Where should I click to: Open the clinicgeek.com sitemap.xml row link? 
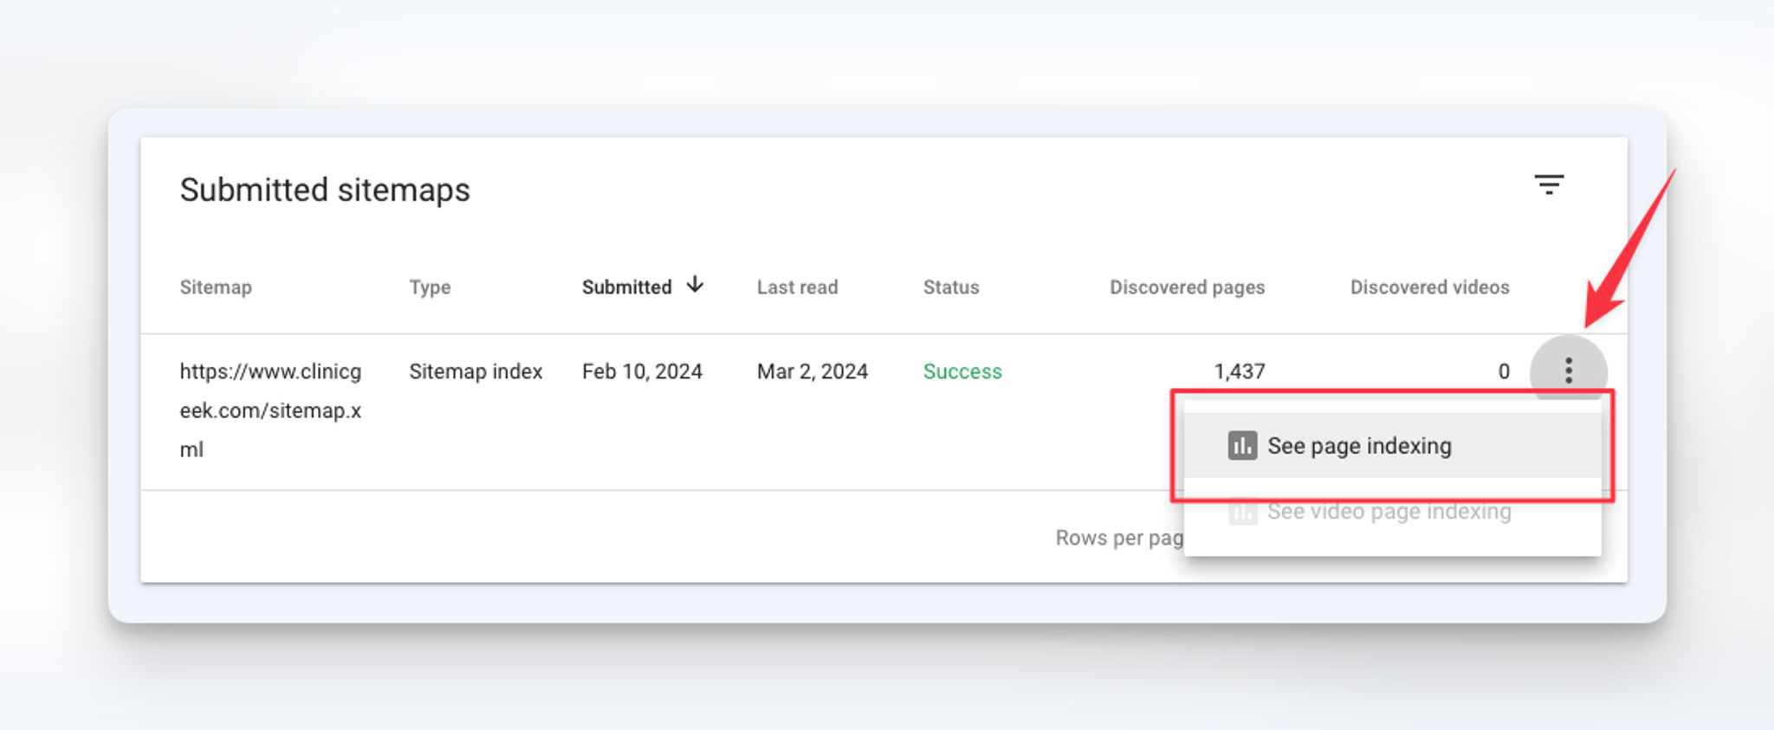click(270, 410)
